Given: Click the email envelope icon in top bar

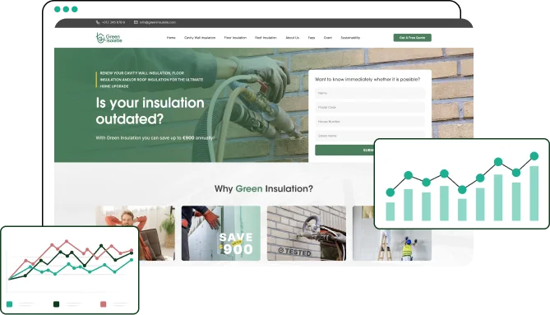Looking at the screenshot, I should pyautogui.click(x=136, y=22).
